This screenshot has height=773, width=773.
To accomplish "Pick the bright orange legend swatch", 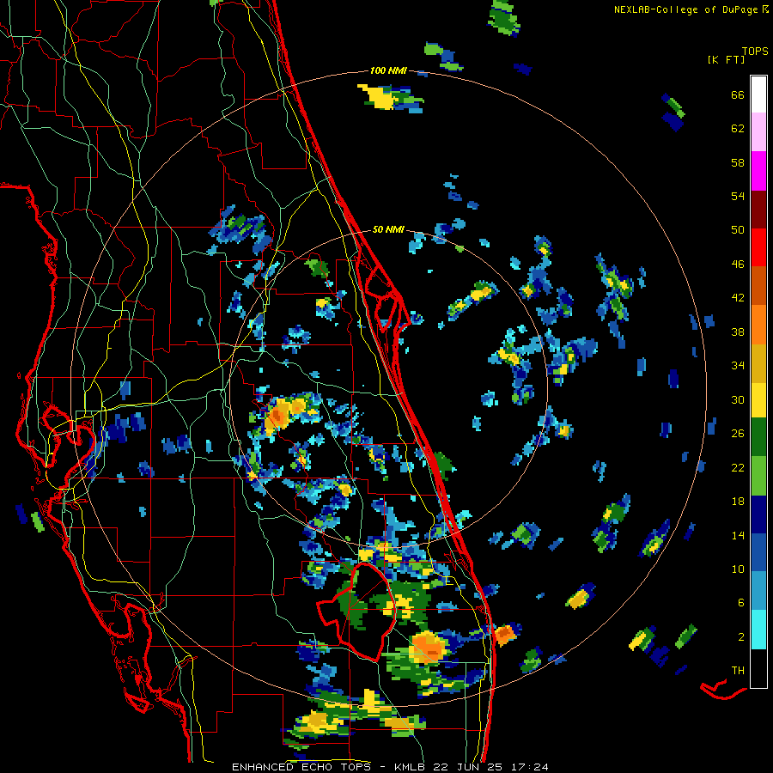I will 758,325.
